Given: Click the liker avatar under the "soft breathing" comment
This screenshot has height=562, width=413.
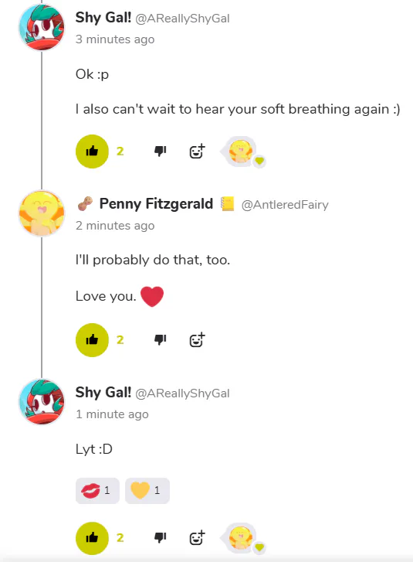Looking at the screenshot, I should pyautogui.click(x=241, y=152).
